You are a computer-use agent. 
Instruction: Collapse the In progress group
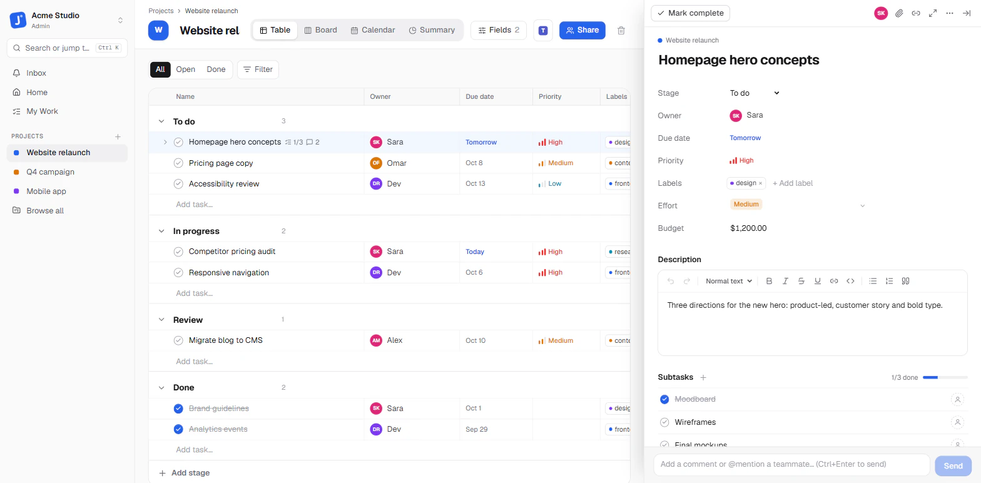(x=161, y=231)
